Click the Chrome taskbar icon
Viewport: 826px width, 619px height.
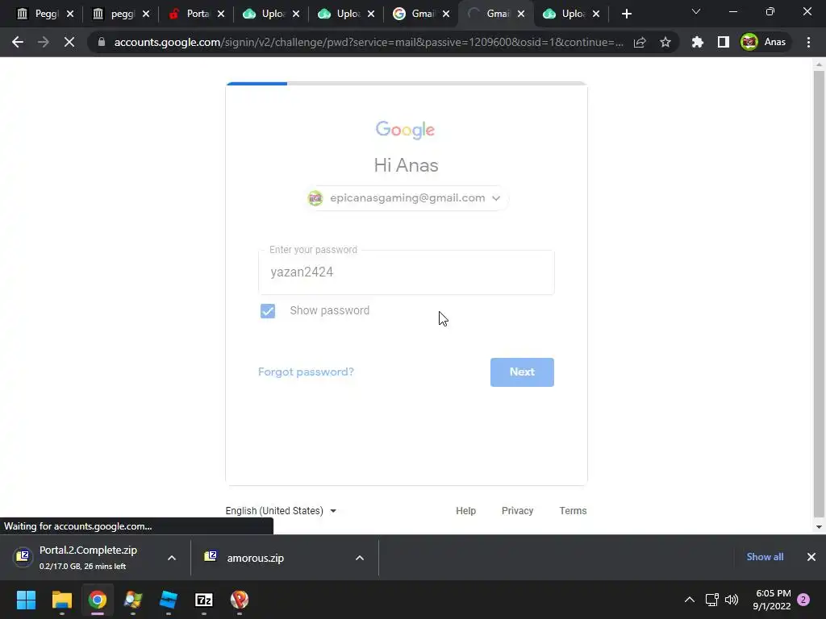98,600
